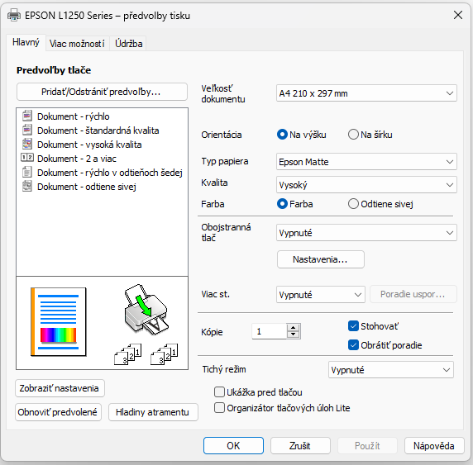Open 'Hladiny atramentu' ink levels
Screen dimensions: 473x465
[153, 412]
